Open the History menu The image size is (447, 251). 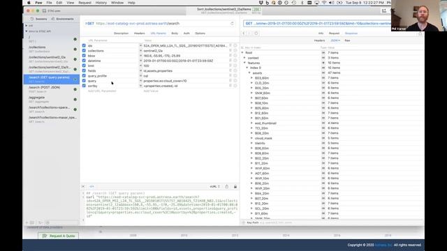point(101,3)
